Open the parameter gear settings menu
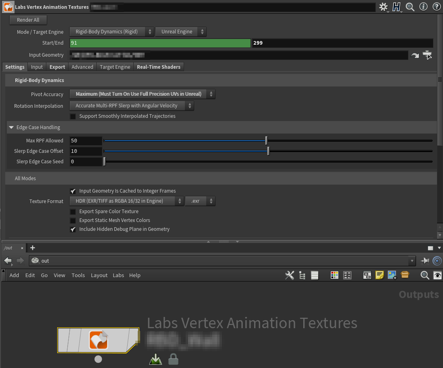The height and width of the screenshot is (368, 443). click(x=383, y=7)
